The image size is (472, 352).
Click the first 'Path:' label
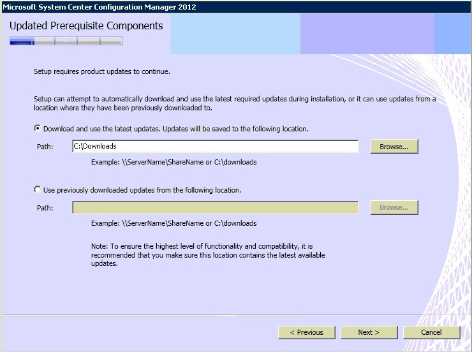tap(45, 147)
